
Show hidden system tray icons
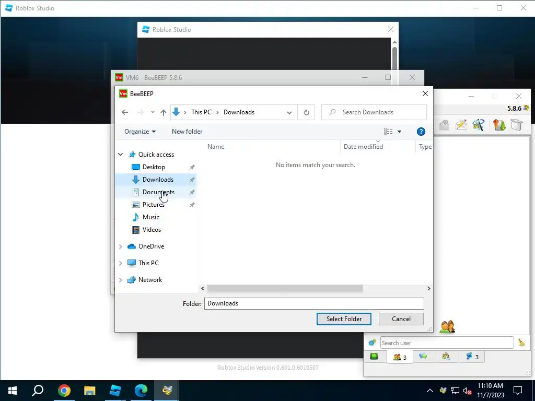430,391
